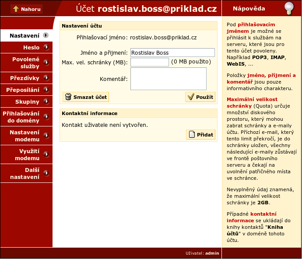This screenshot has width=302, height=259.
Task: Click the checkmark icon on Použít
Action: (x=191, y=97)
